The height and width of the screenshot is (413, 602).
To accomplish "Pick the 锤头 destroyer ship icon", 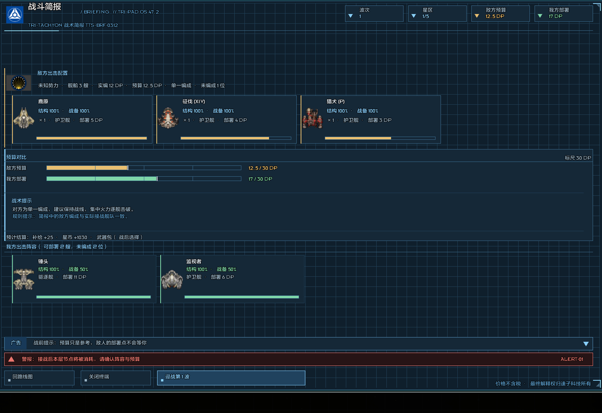I will (24, 279).
